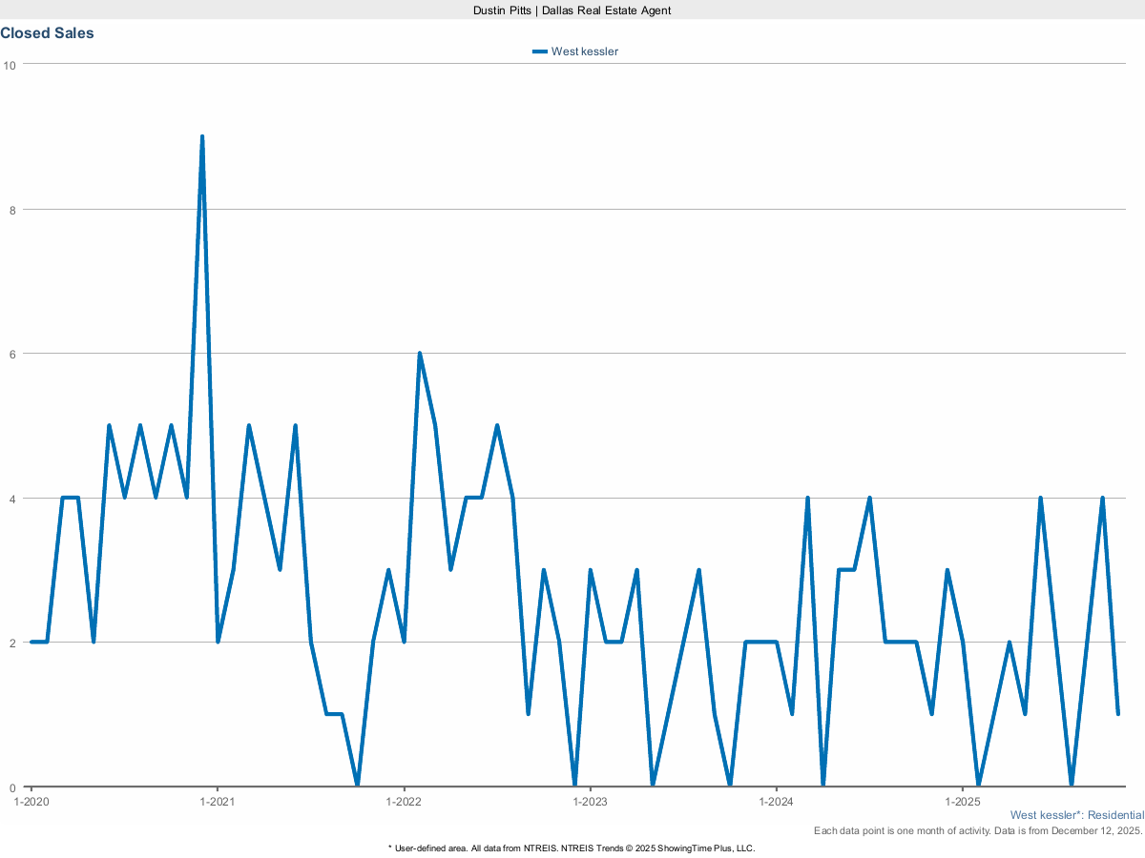Select the 1-2023 x-axis label
1145x858 pixels.
click(590, 802)
